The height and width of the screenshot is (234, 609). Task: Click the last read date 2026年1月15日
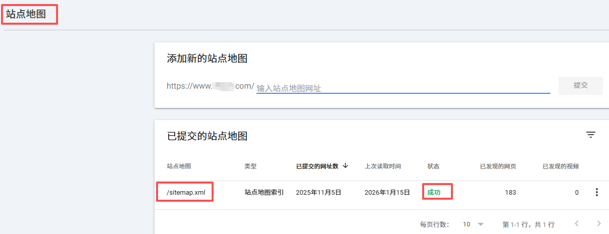click(387, 192)
